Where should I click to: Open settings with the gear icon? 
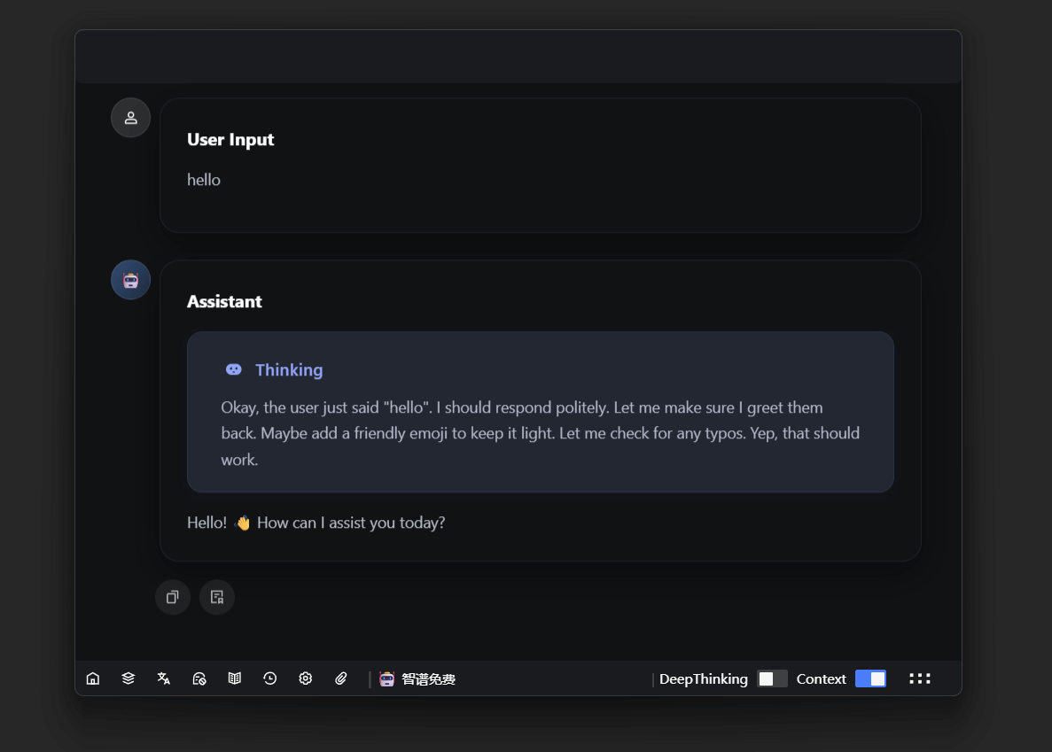306,678
